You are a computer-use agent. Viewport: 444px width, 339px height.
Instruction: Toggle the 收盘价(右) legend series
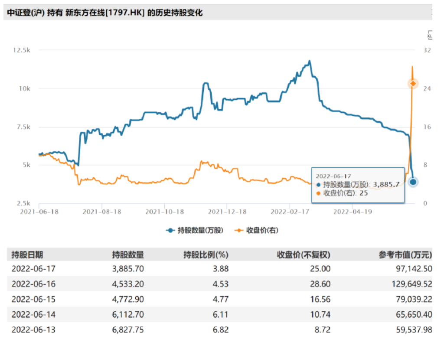[x=257, y=230]
